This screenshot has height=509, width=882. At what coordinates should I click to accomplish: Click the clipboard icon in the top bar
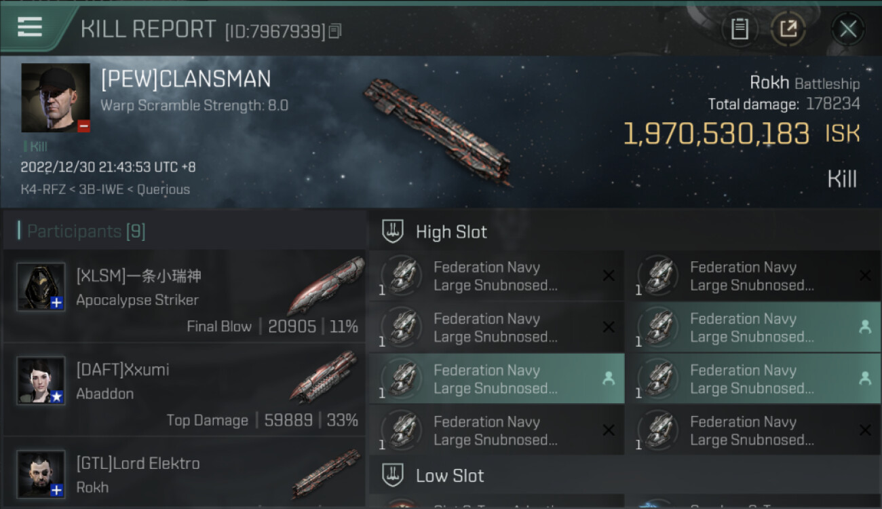(x=740, y=29)
